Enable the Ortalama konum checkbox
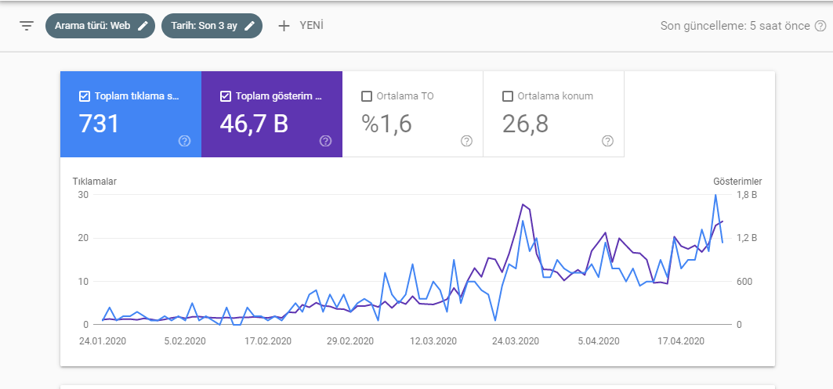833x389 pixels. click(507, 96)
